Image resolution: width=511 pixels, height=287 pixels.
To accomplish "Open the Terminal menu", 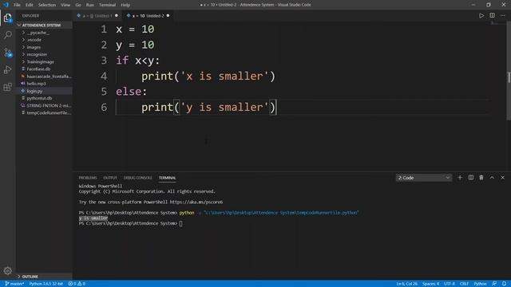I will [x=108, y=5].
